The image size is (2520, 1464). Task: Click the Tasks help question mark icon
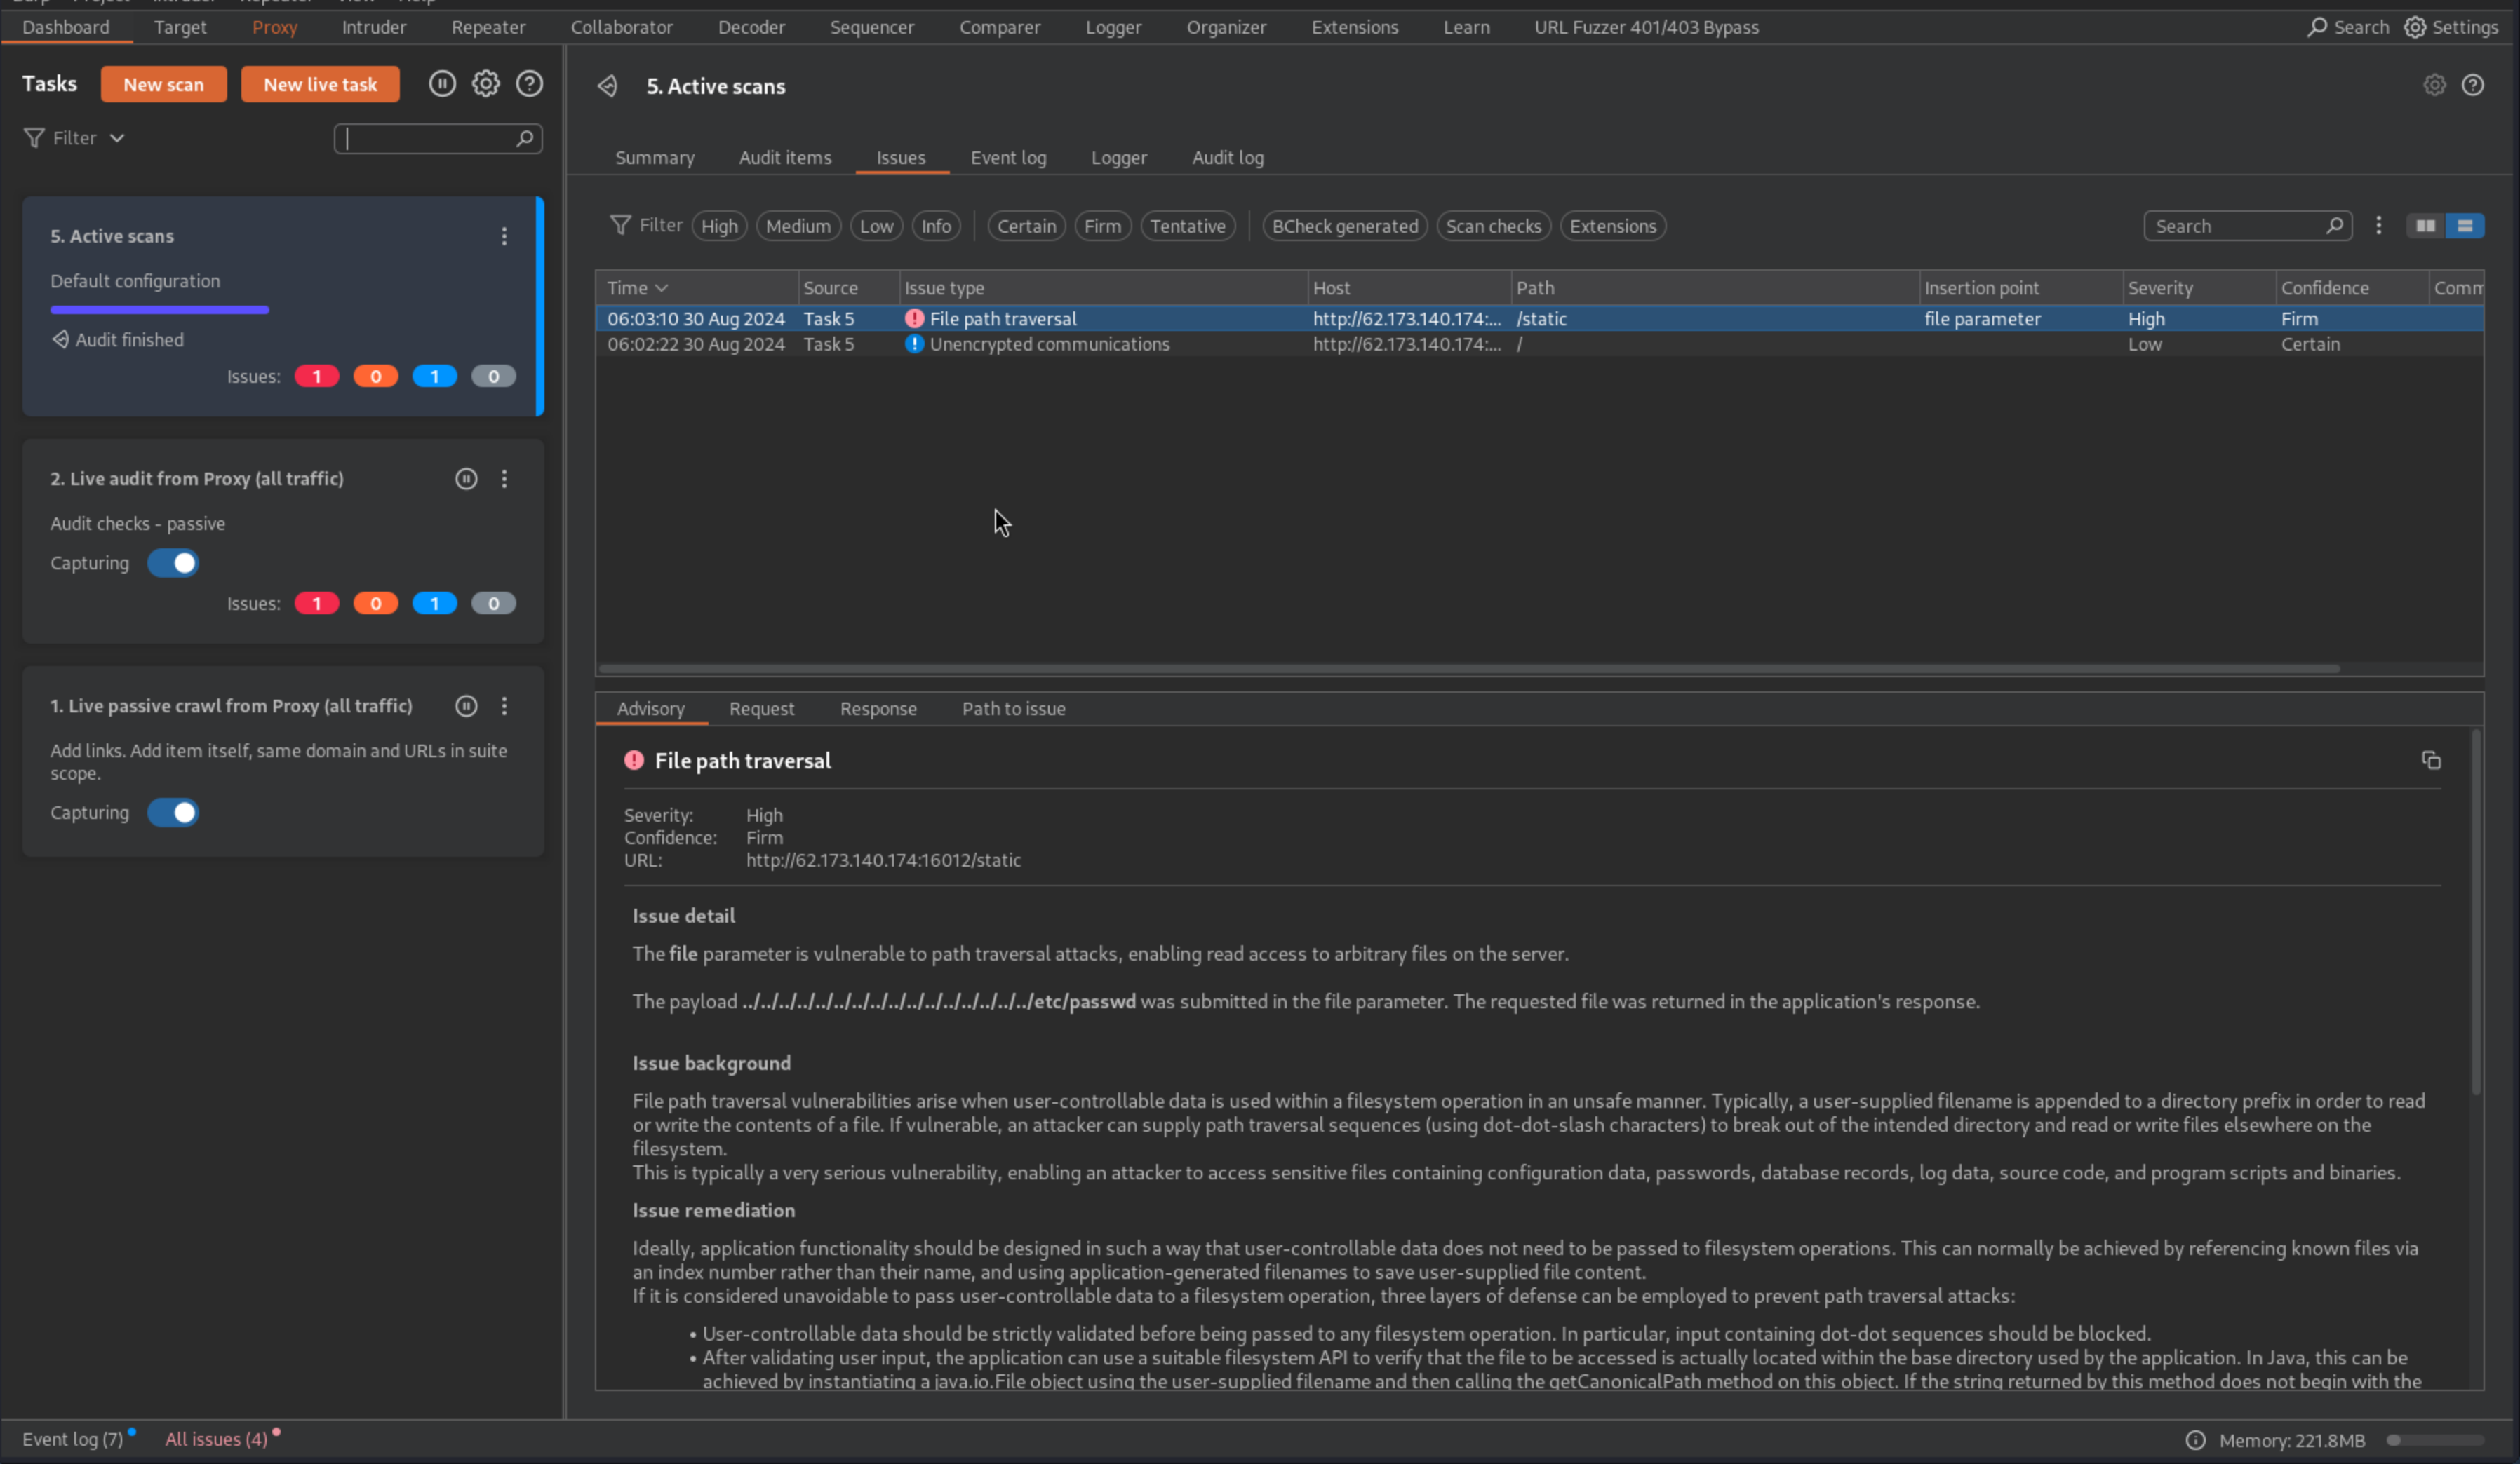tap(529, 84)
